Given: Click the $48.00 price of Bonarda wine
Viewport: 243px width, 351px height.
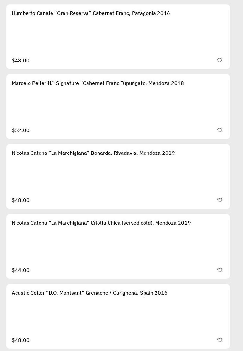Looking at the screenshot, I should (x=20, y=200).
